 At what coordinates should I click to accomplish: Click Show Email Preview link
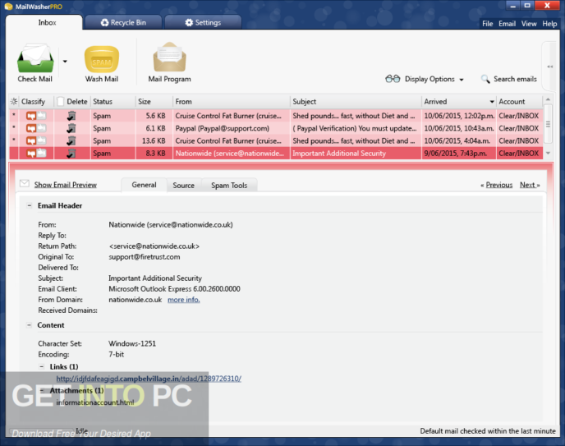65,185
